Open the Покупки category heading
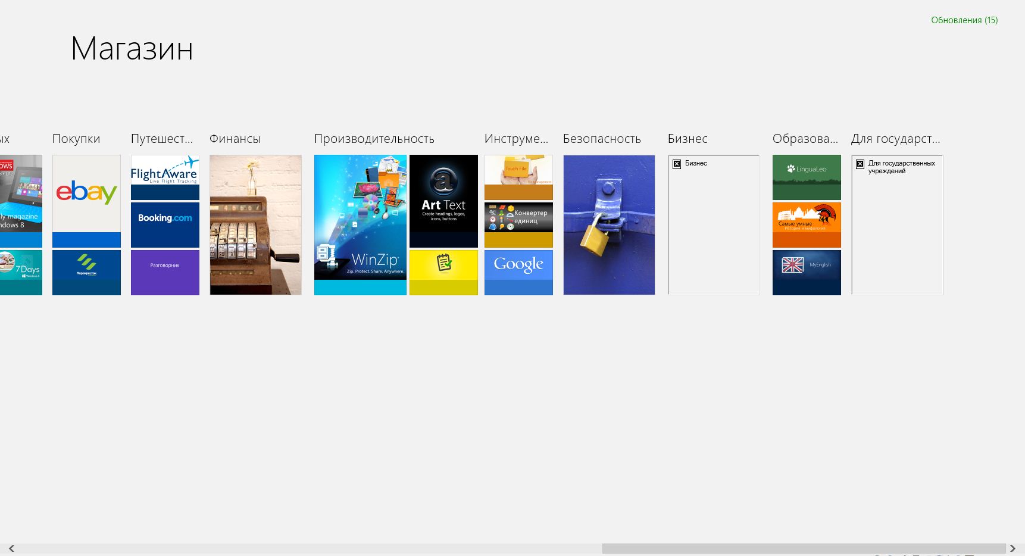This screenshot has width=1025, height=556. pos(76,139)
